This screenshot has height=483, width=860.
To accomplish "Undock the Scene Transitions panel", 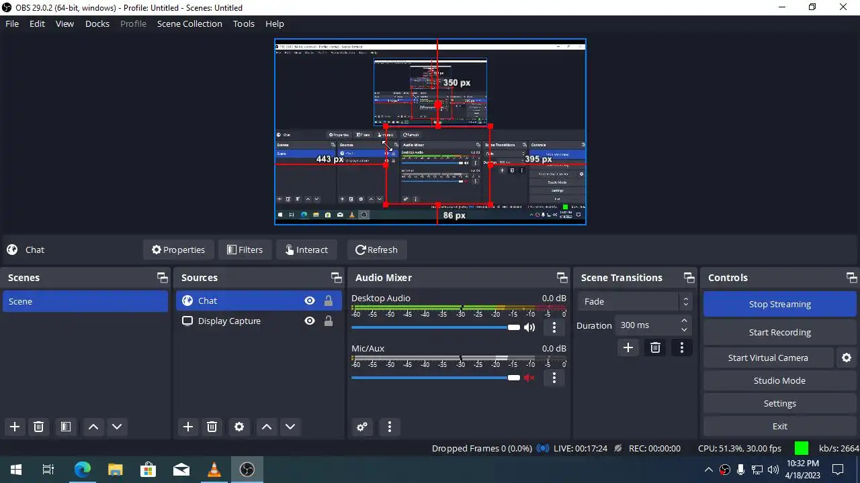I will pyautogui.click(x=689, y=278).
